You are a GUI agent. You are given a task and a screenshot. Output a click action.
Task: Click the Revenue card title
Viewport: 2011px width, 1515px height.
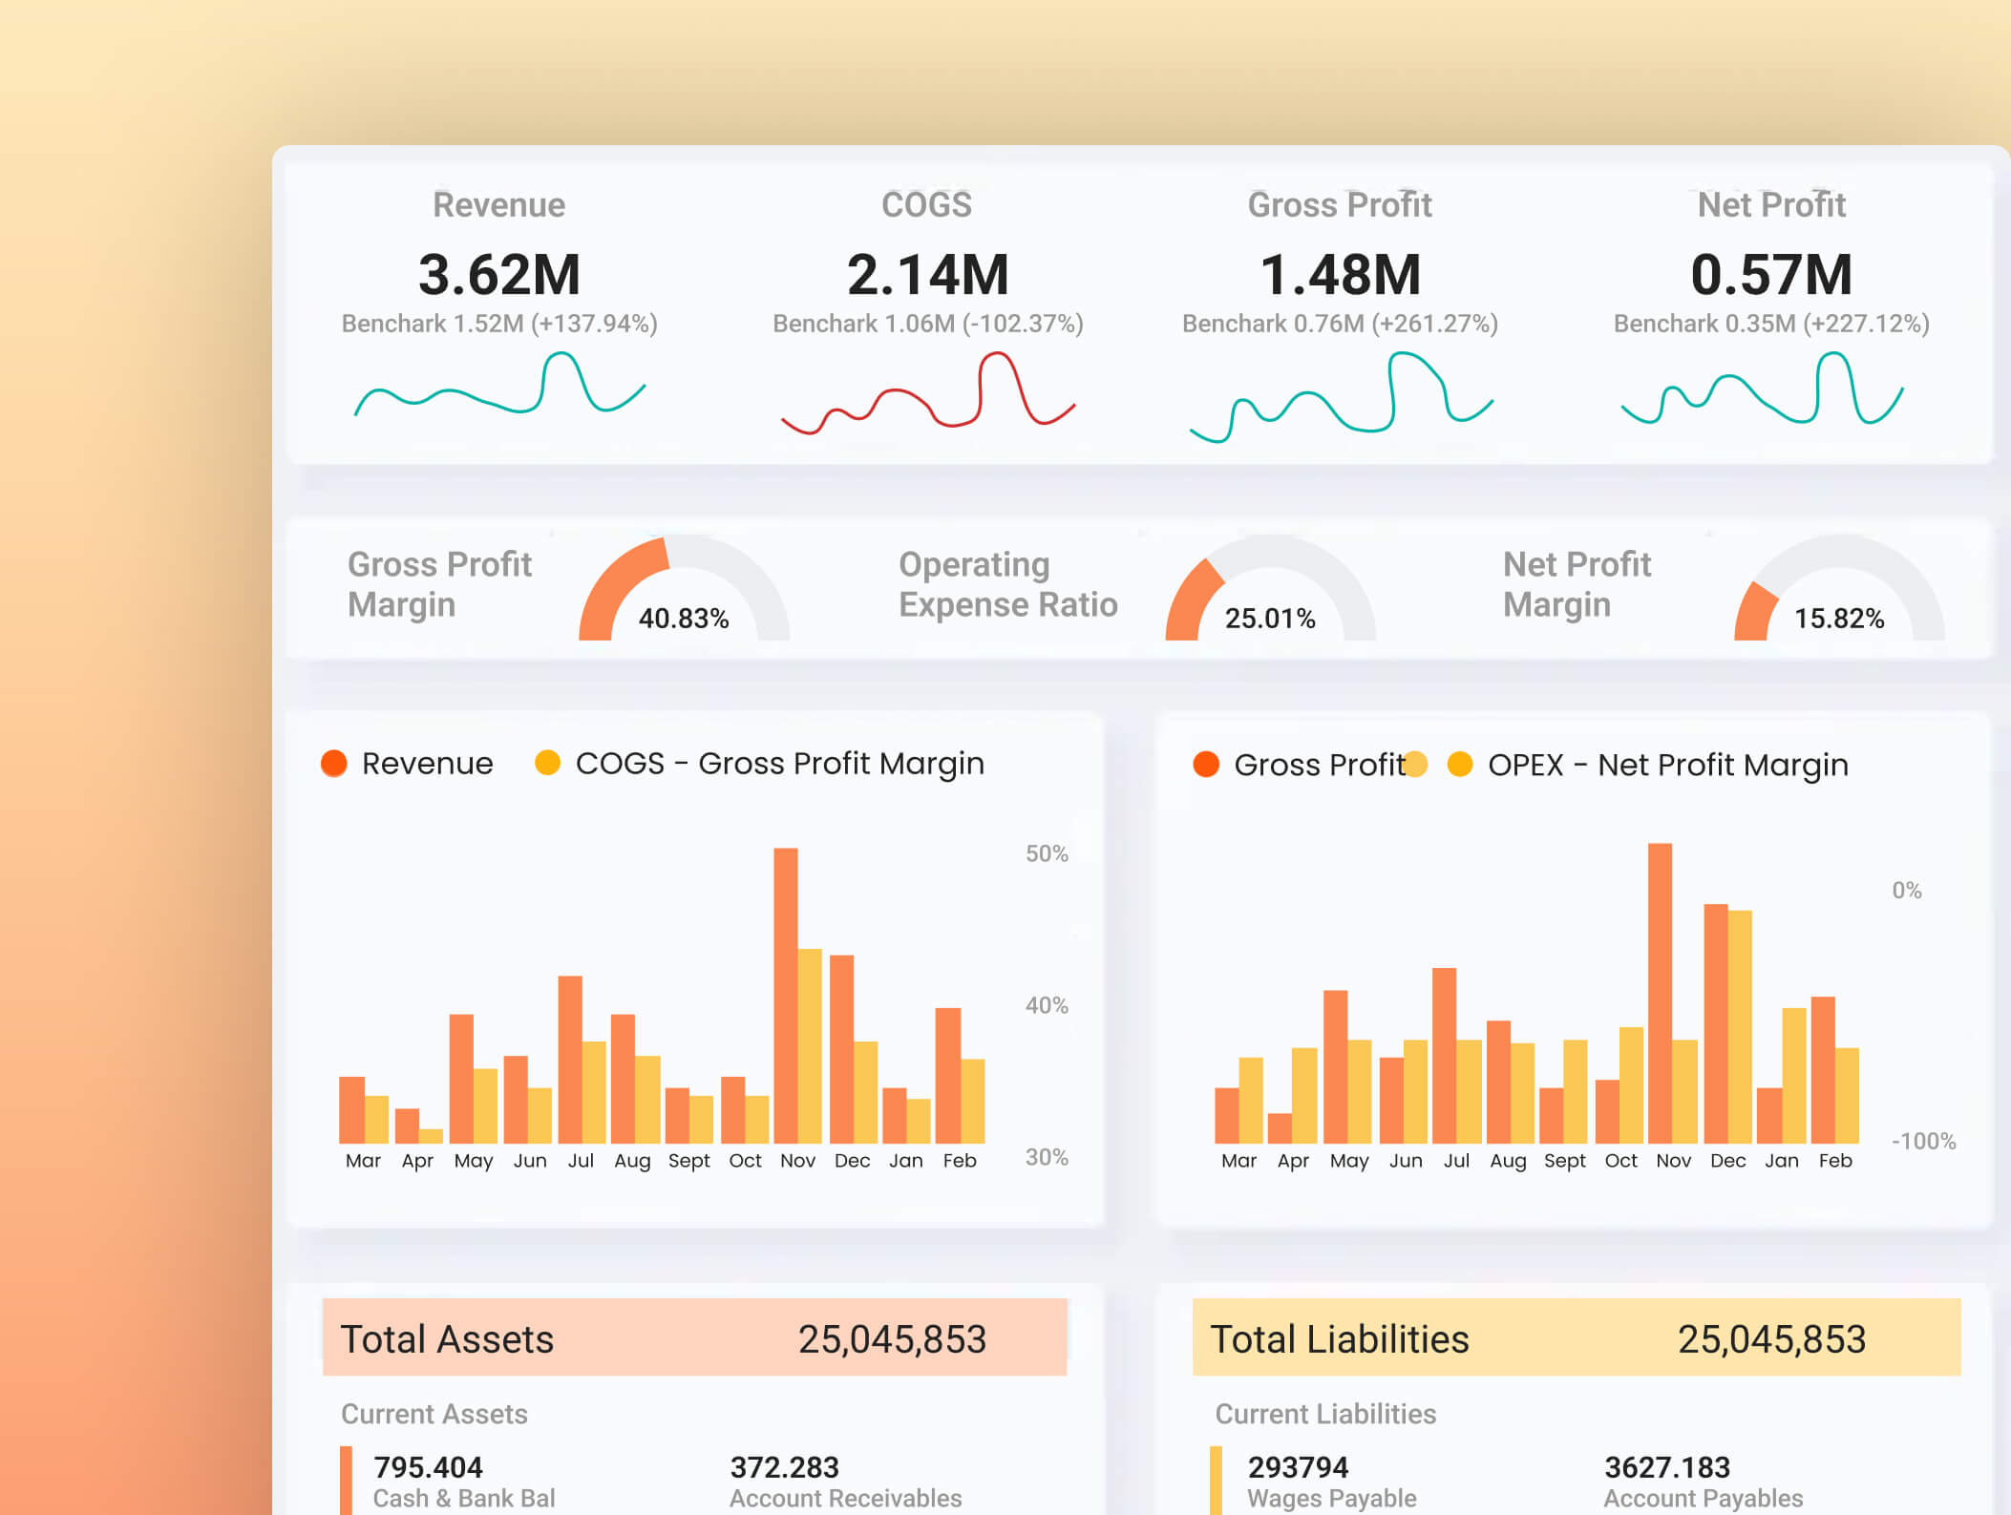[499, 204]
